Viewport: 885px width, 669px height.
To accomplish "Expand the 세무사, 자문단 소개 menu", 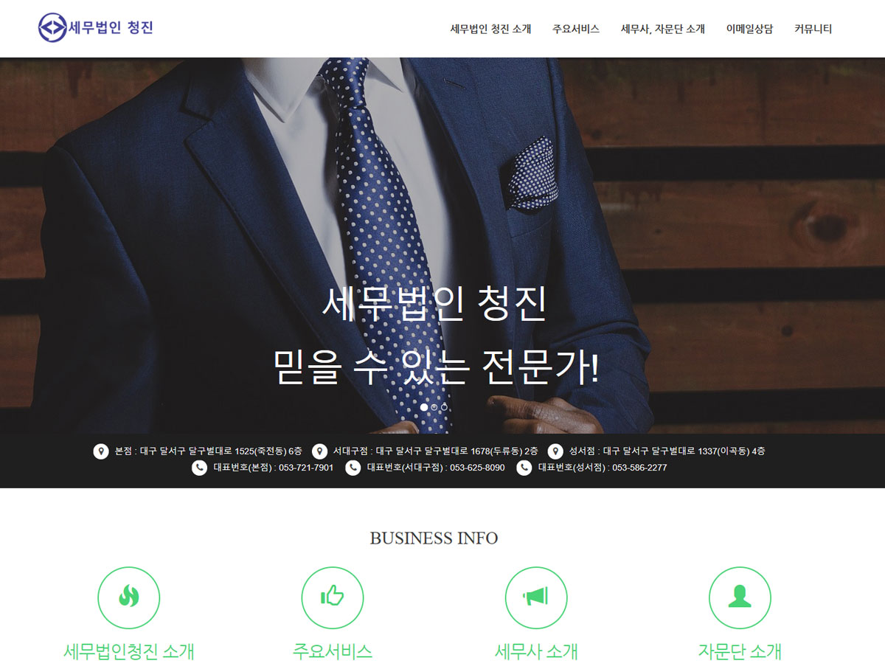I will [663, 30].
